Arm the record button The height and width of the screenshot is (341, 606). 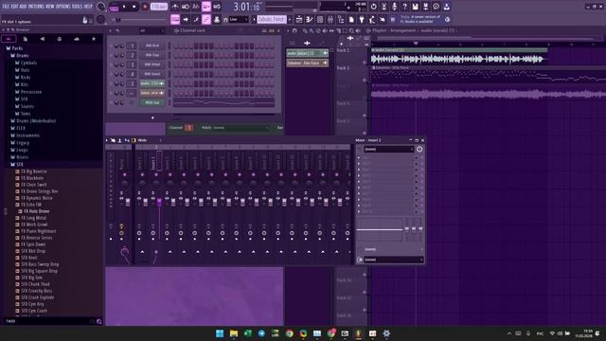click(145, 7)
